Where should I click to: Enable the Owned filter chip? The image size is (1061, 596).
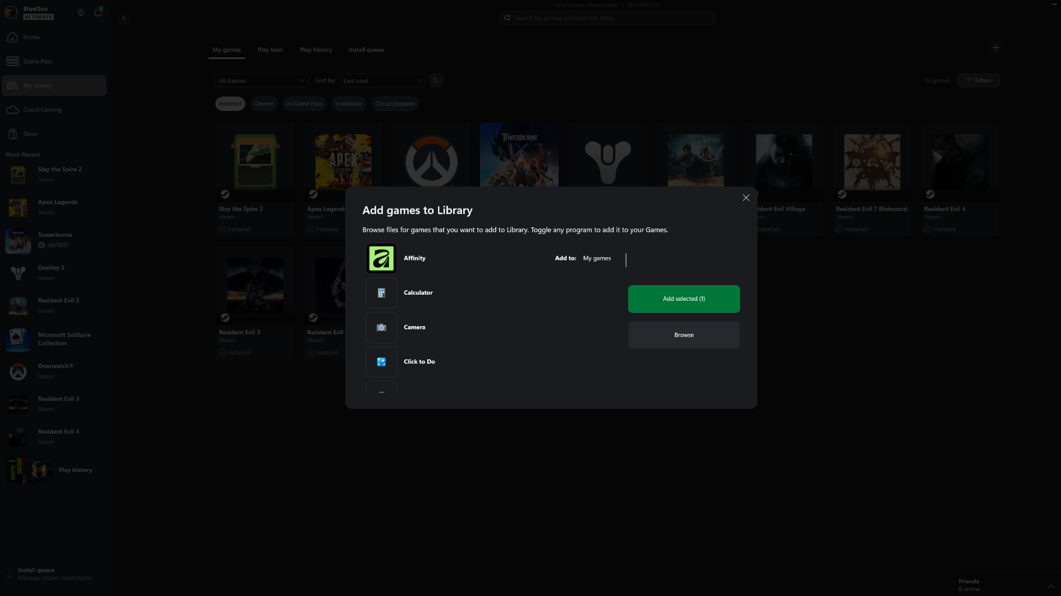pyautogui.click(x=264, y=104)
